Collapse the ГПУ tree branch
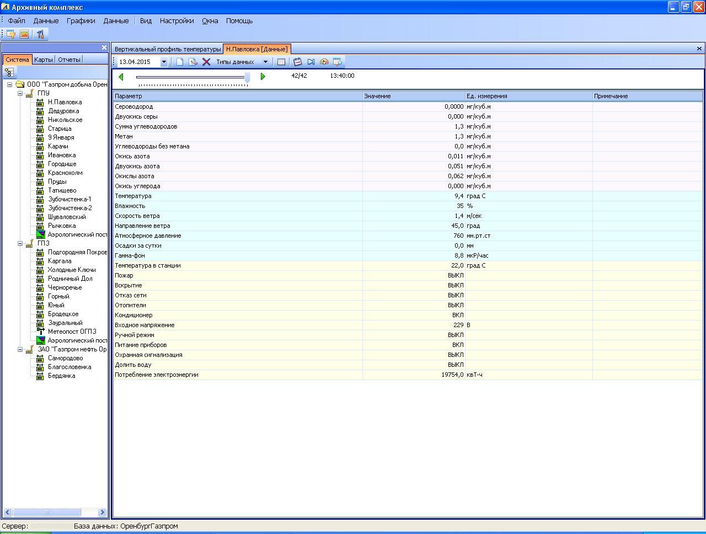 click(20, 93)
